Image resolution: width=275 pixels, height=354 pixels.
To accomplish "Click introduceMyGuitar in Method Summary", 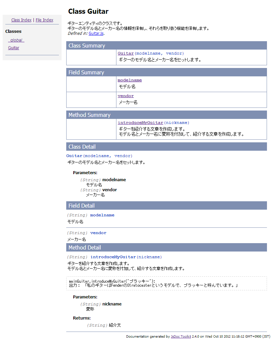I will 140,122.
